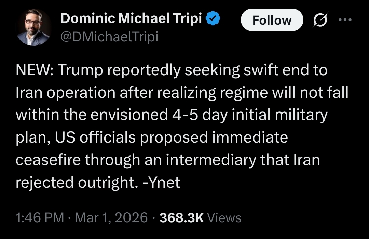Open the @DMichaelTripi handle link
369x239 pixels.
pos(109,36)
